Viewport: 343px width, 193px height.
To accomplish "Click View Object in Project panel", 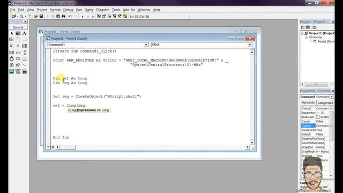I will click(x=308, y=27).
